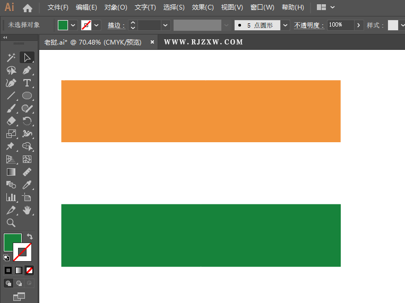Screen dimensions: 405x303
Task: Expand the 5 点圆形 brush dropdown
Action: [x=286, y=25]
